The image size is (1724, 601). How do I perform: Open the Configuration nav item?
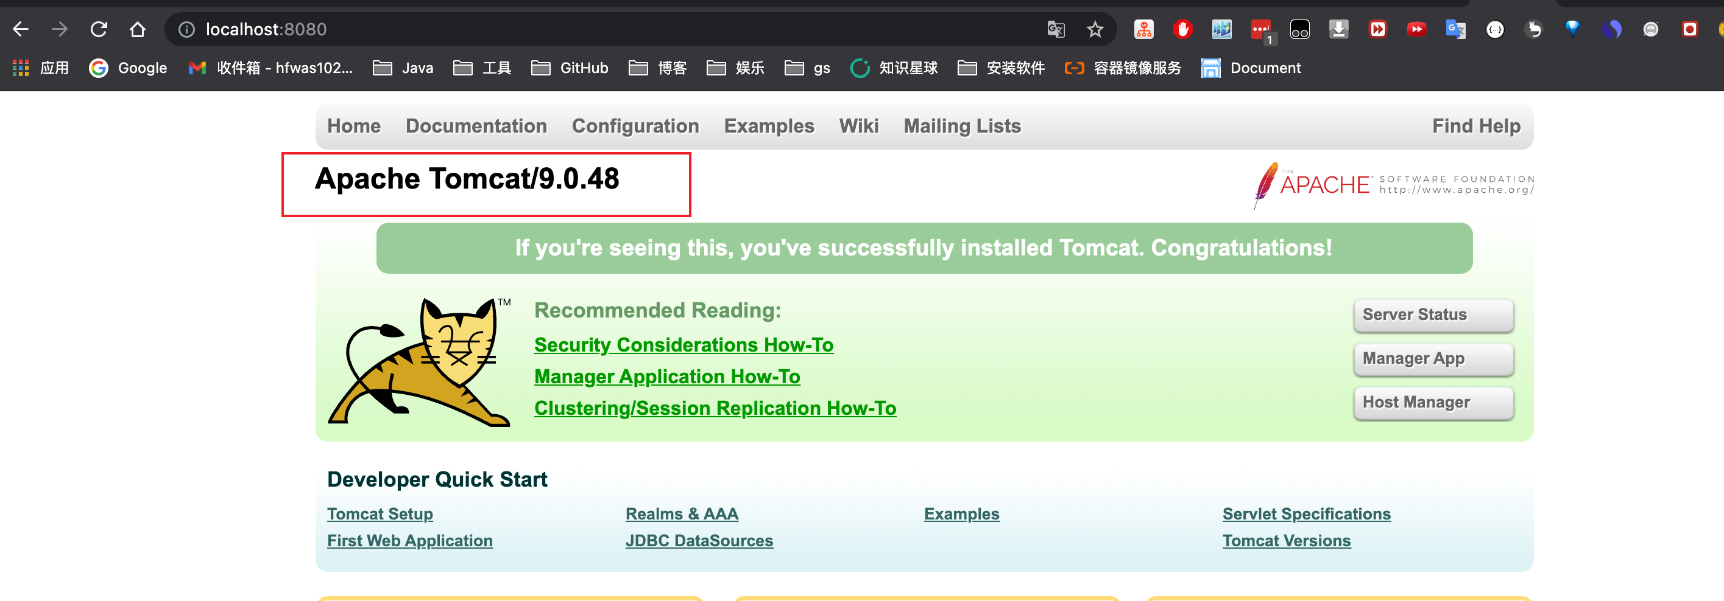635,126
